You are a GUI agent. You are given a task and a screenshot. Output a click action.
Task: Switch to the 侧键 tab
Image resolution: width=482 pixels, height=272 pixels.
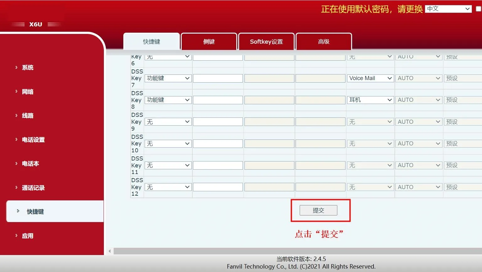click(x=209, y=41)
